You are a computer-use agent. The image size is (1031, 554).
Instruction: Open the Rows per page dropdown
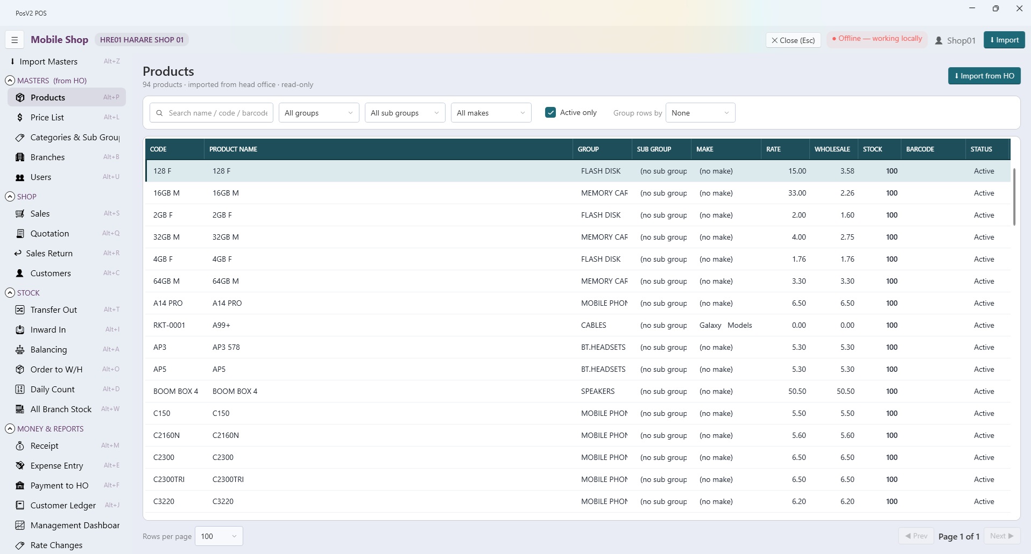click(219, 536)
